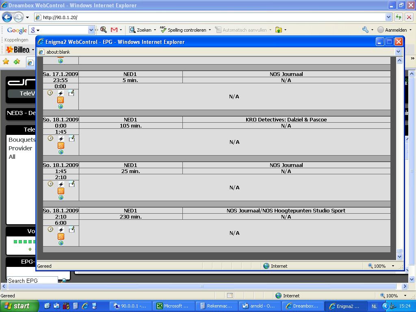Click lightning zap icon for Hoogtepunten Studio Sport
The width and height of the screenshot is (416, 312).
point(61,230)
